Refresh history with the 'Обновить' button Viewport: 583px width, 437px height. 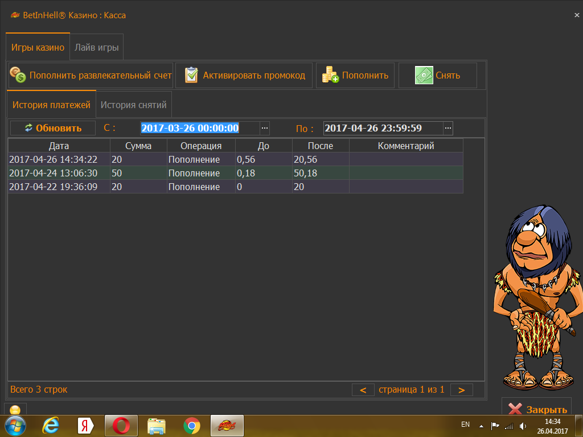click(x=53, y=128)
